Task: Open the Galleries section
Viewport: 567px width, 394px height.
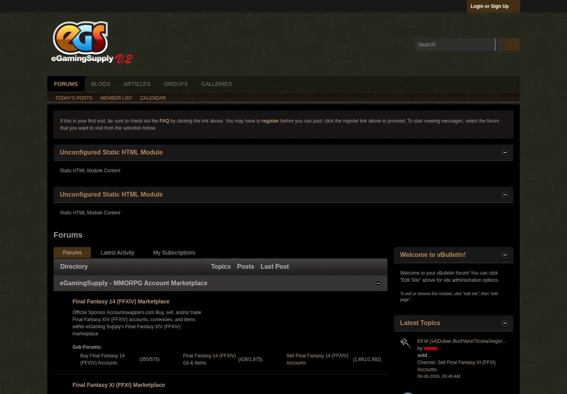Action: click(x=217, y=84)
